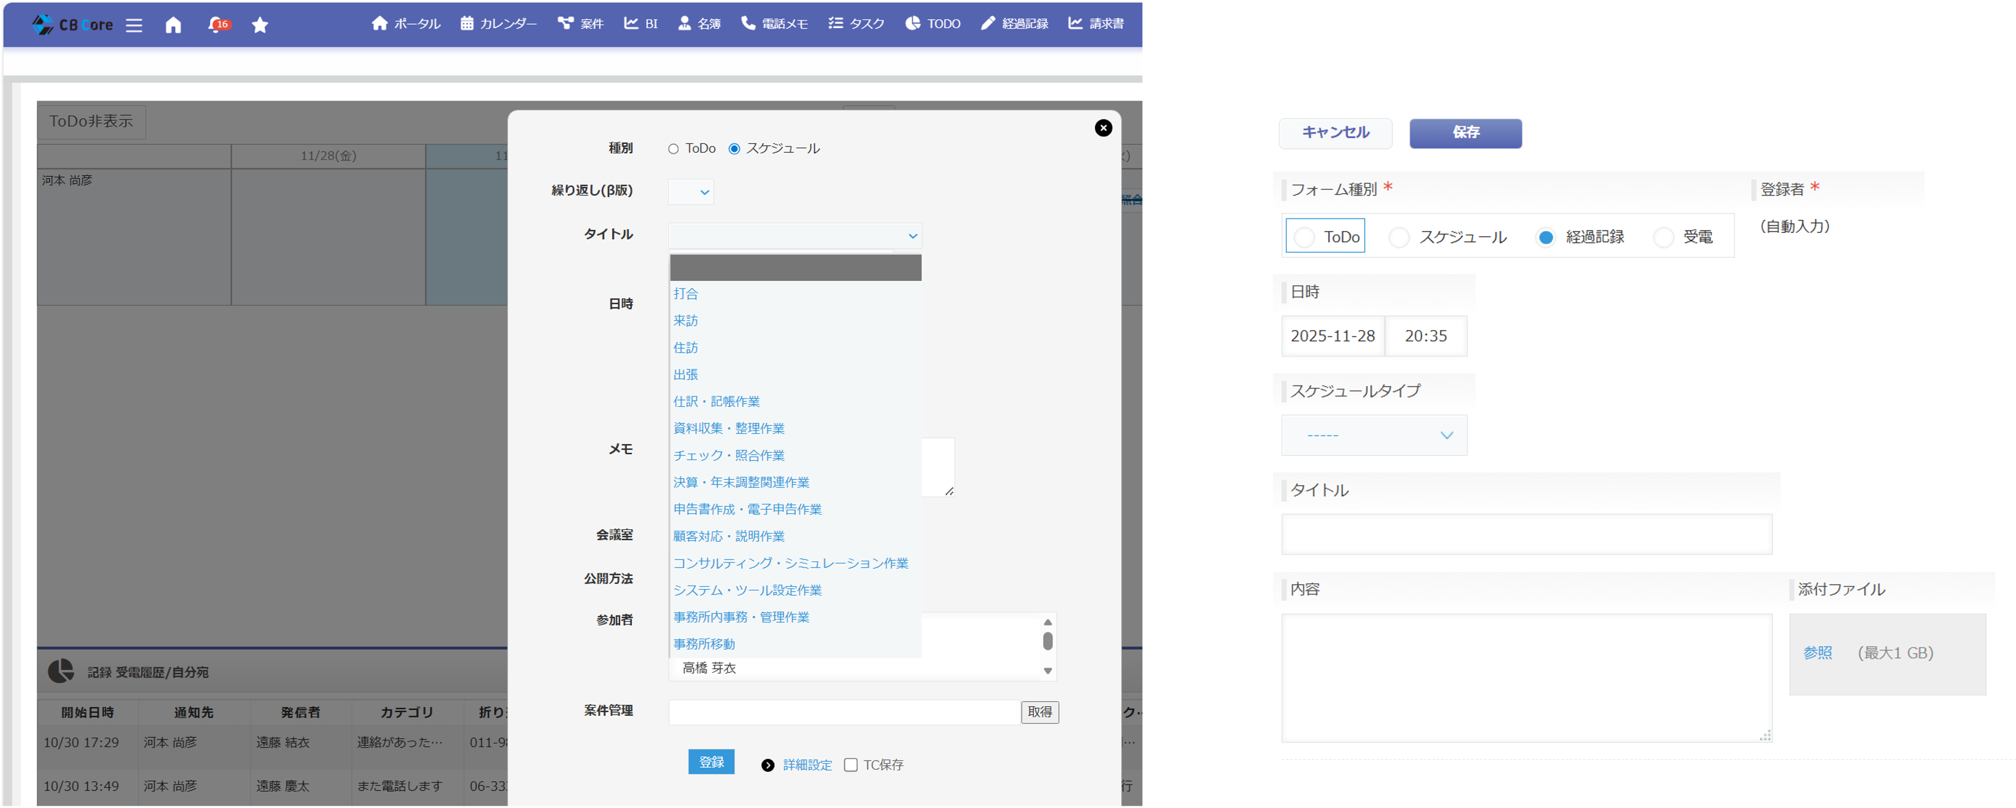Viewport: 2016px width, 808px height.
Task: Close the schedule dialog with X
Action: [1102, 128]
